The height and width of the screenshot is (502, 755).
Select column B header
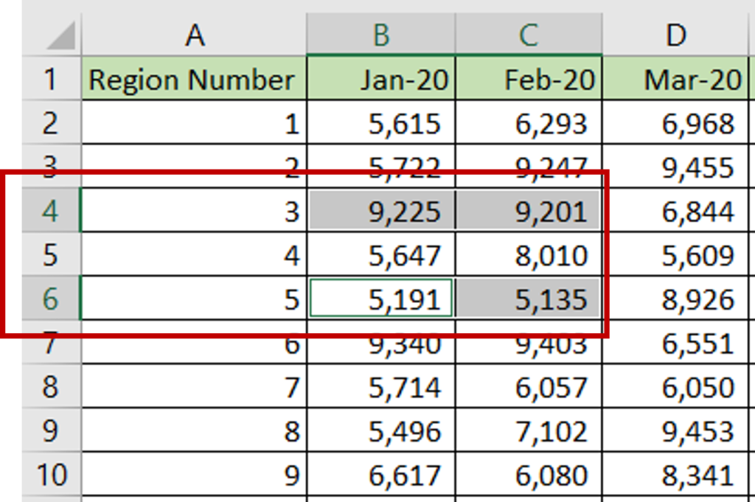[380, 35]
